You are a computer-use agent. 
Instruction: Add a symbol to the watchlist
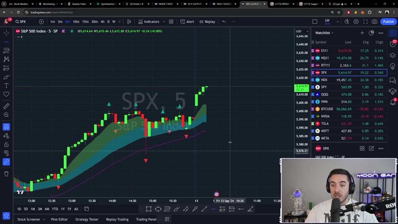(x=362, y=33)
